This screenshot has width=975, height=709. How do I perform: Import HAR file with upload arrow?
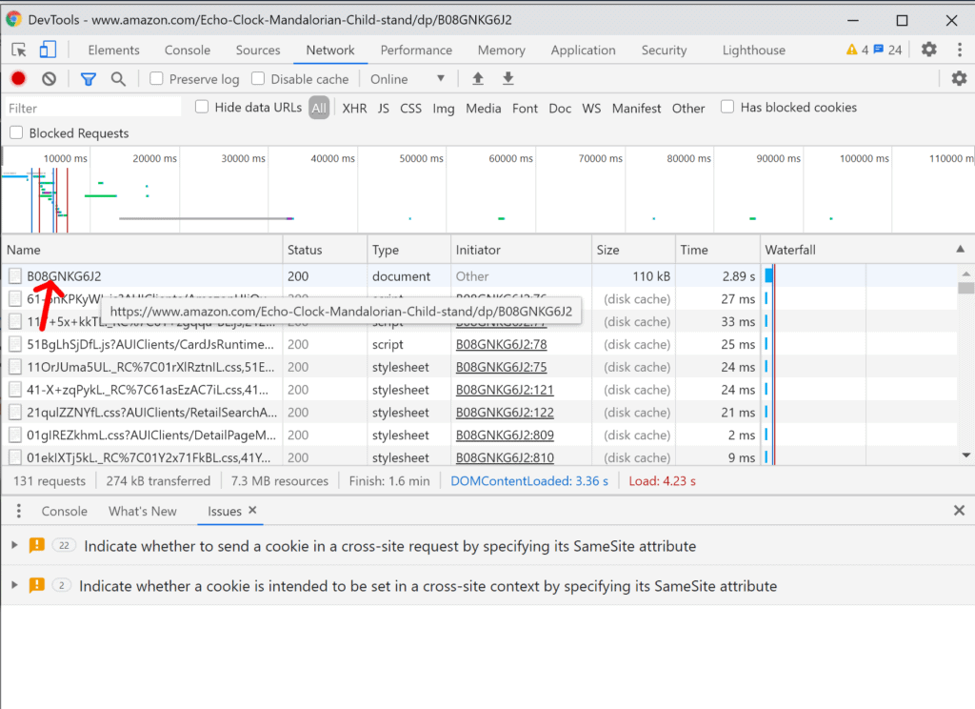(478, 78)
